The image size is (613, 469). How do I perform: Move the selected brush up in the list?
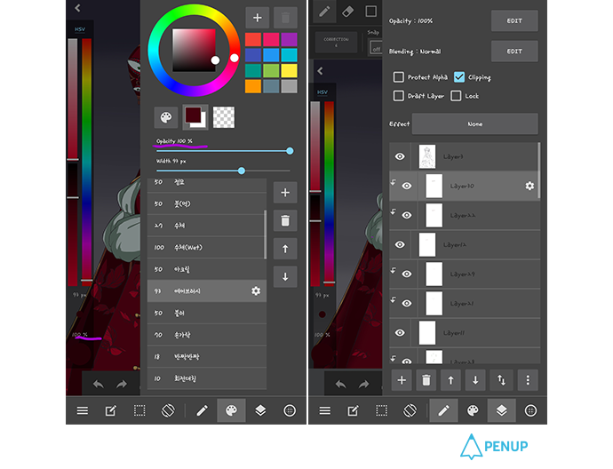285,249
